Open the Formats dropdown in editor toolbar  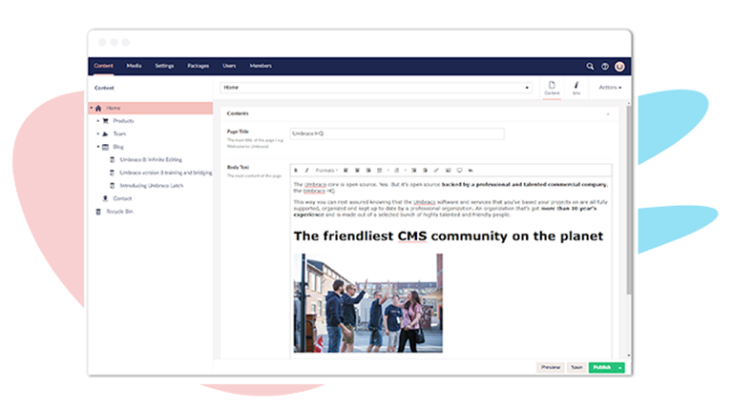pyautogui.click(x=326, y=171)
